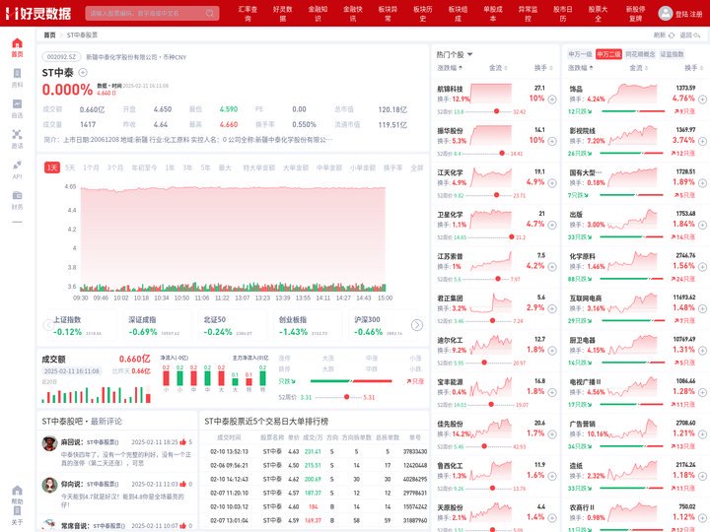Switch to 证监指数 sector tab
This screenshot has width=710, height=532.
(x=672, y=54)
